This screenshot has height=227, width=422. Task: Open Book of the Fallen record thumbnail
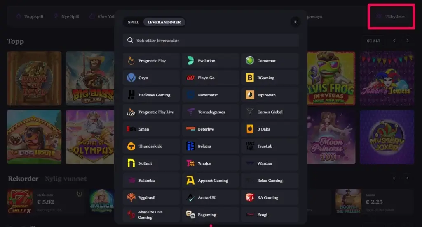[x=348, y=202]
